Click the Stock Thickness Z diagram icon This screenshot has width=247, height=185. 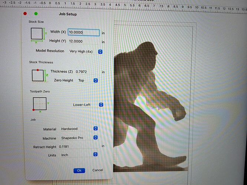pyautogui.click(x=40, y=75)
